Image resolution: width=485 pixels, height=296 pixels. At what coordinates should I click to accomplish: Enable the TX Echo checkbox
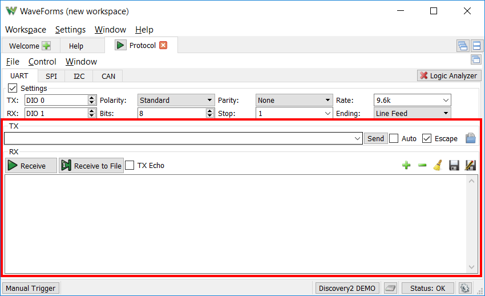(130, 165)
